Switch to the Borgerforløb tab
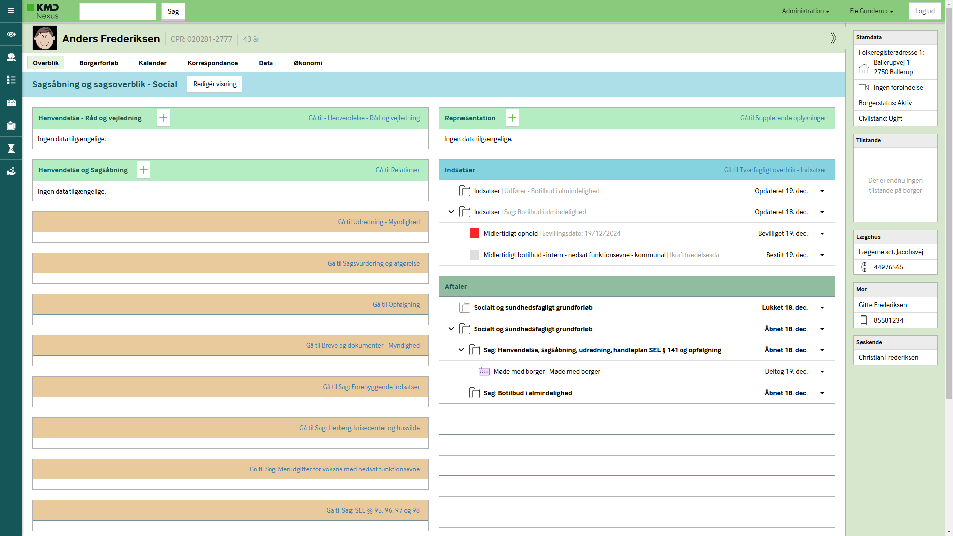 point(99,63)
